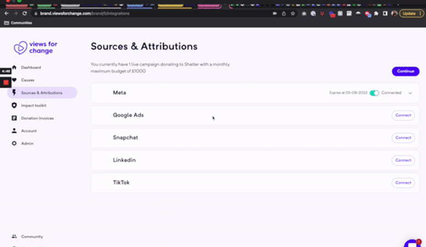Click the Google Ads source name
Image resolution: width=426 pixels, height=247 pixels.
point(128,115)
